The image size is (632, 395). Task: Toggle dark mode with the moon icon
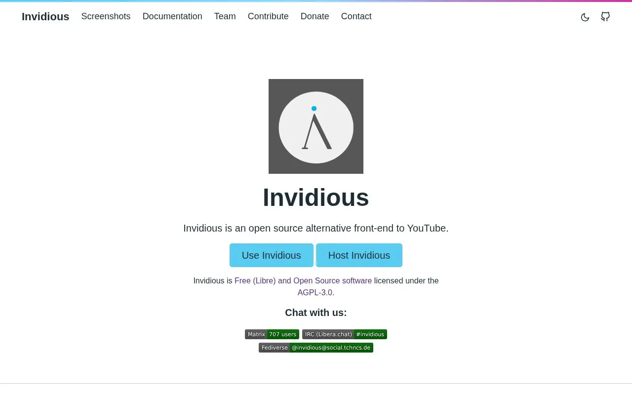(585, 17)
